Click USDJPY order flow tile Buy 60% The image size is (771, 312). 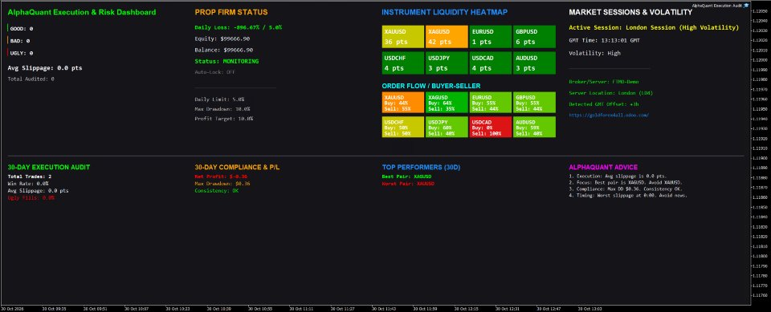pyautogui.click(x=447, y=127)
